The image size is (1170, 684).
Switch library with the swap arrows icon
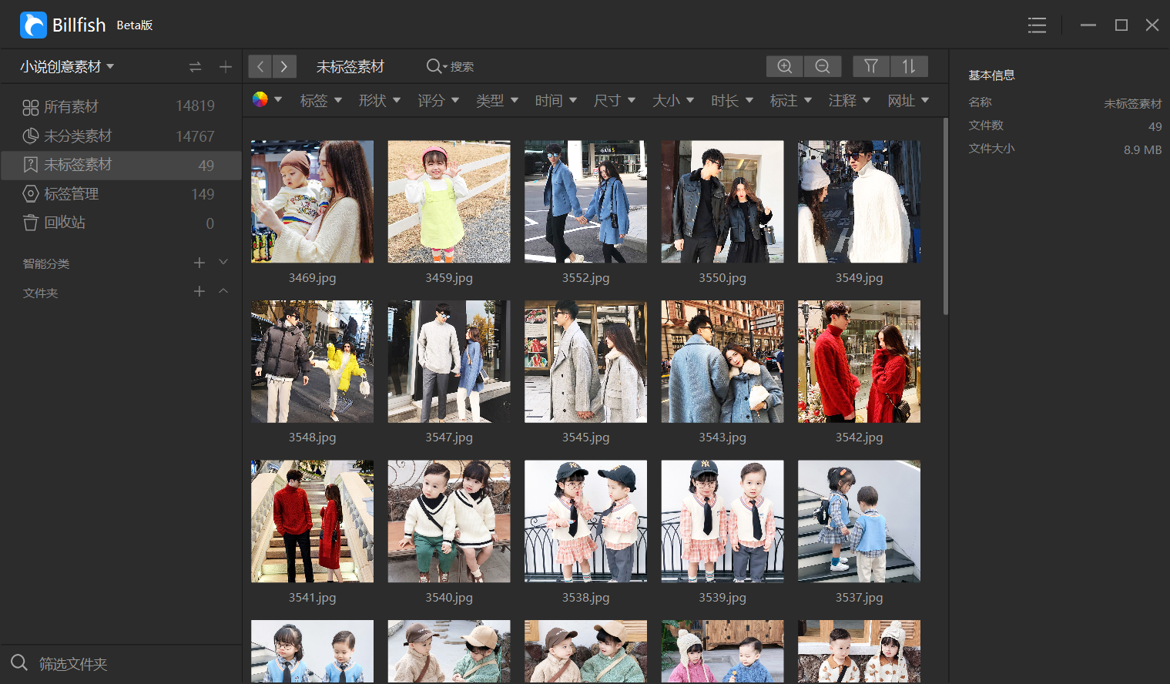(196, 67)
